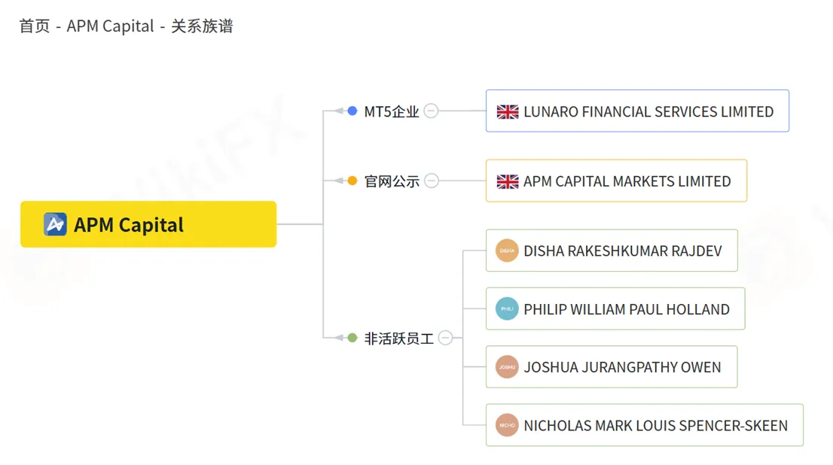Click Philip Holland's teal avatar
This screenshot has width=833, height=465.
507,309
